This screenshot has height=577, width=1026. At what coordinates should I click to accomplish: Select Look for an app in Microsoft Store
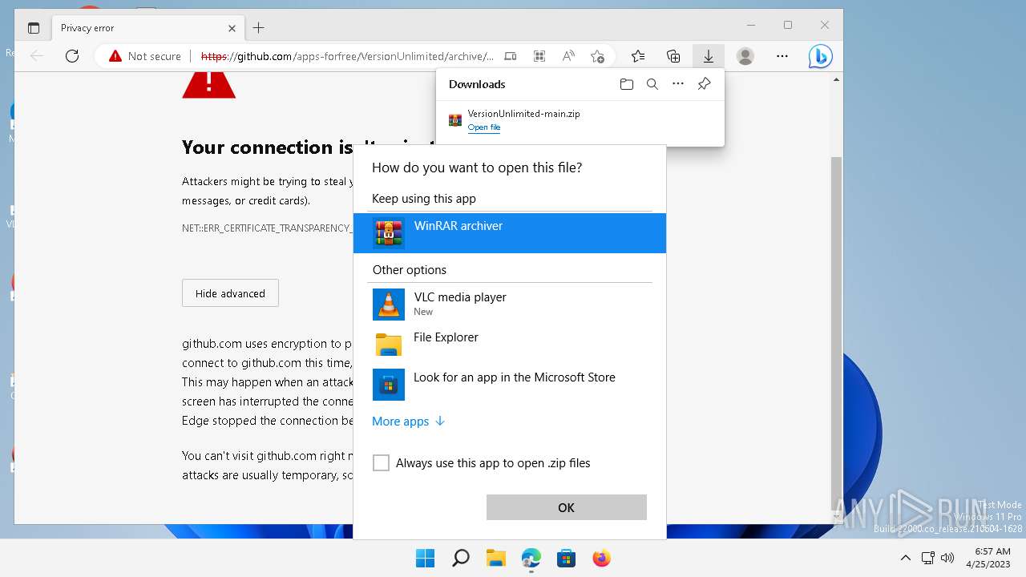click(510, 385)
